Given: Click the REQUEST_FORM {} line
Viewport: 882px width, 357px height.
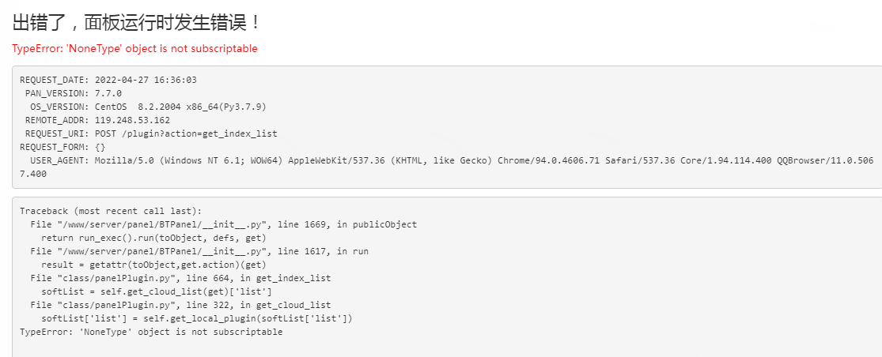Looking at the screenshot, I should coord(63,147).
